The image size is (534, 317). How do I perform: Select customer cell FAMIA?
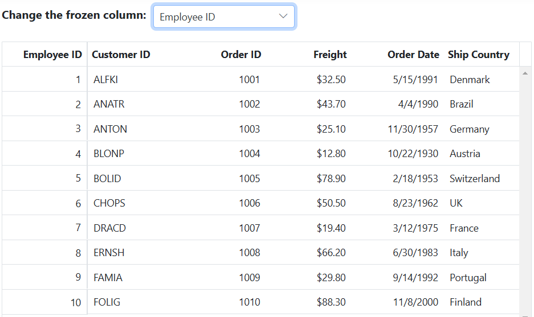[108, 278]
